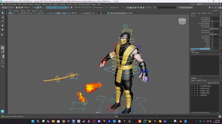Open the Arnold menu
Image resolution: width=222 pixels, height=124 pixels.
[94, 4]
